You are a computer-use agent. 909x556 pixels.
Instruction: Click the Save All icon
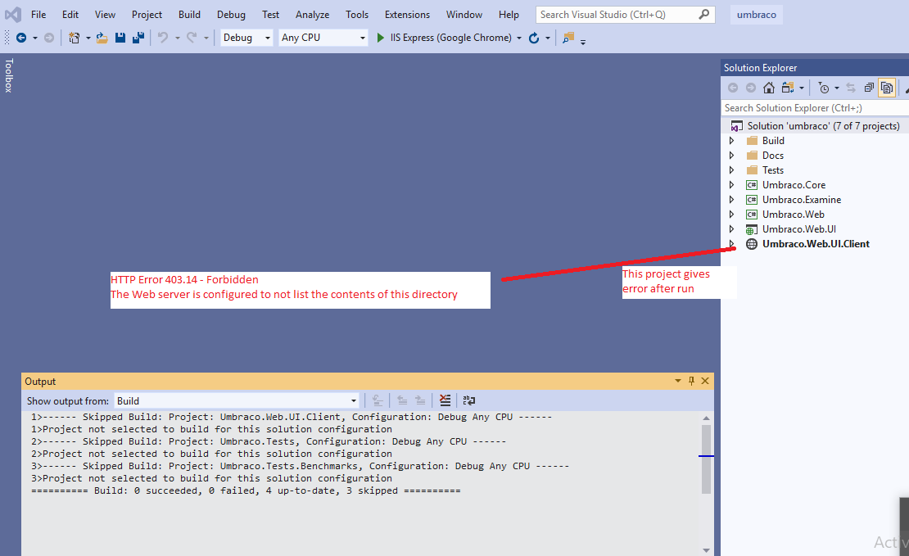[138, 38]
